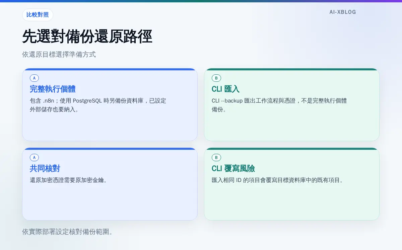
Task: Click the B badge in CLI 匯入 card
Action: click(216, 78)
